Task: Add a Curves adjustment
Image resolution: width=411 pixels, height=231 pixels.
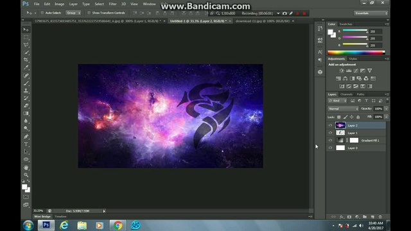Action: 356,71
